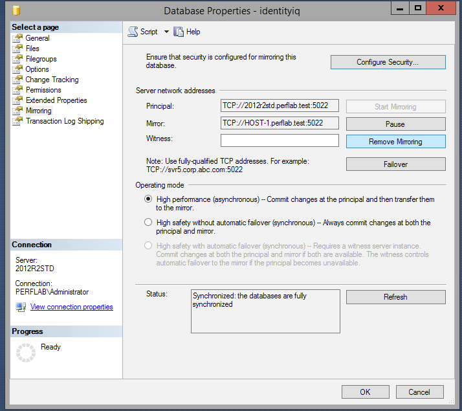Maximize the Database Properties window
This screenshot has height=411, width=462.
(x=418, y=8)
